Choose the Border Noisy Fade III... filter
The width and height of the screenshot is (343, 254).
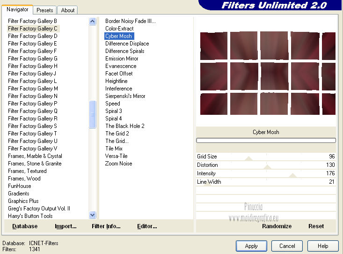[131, 21]
